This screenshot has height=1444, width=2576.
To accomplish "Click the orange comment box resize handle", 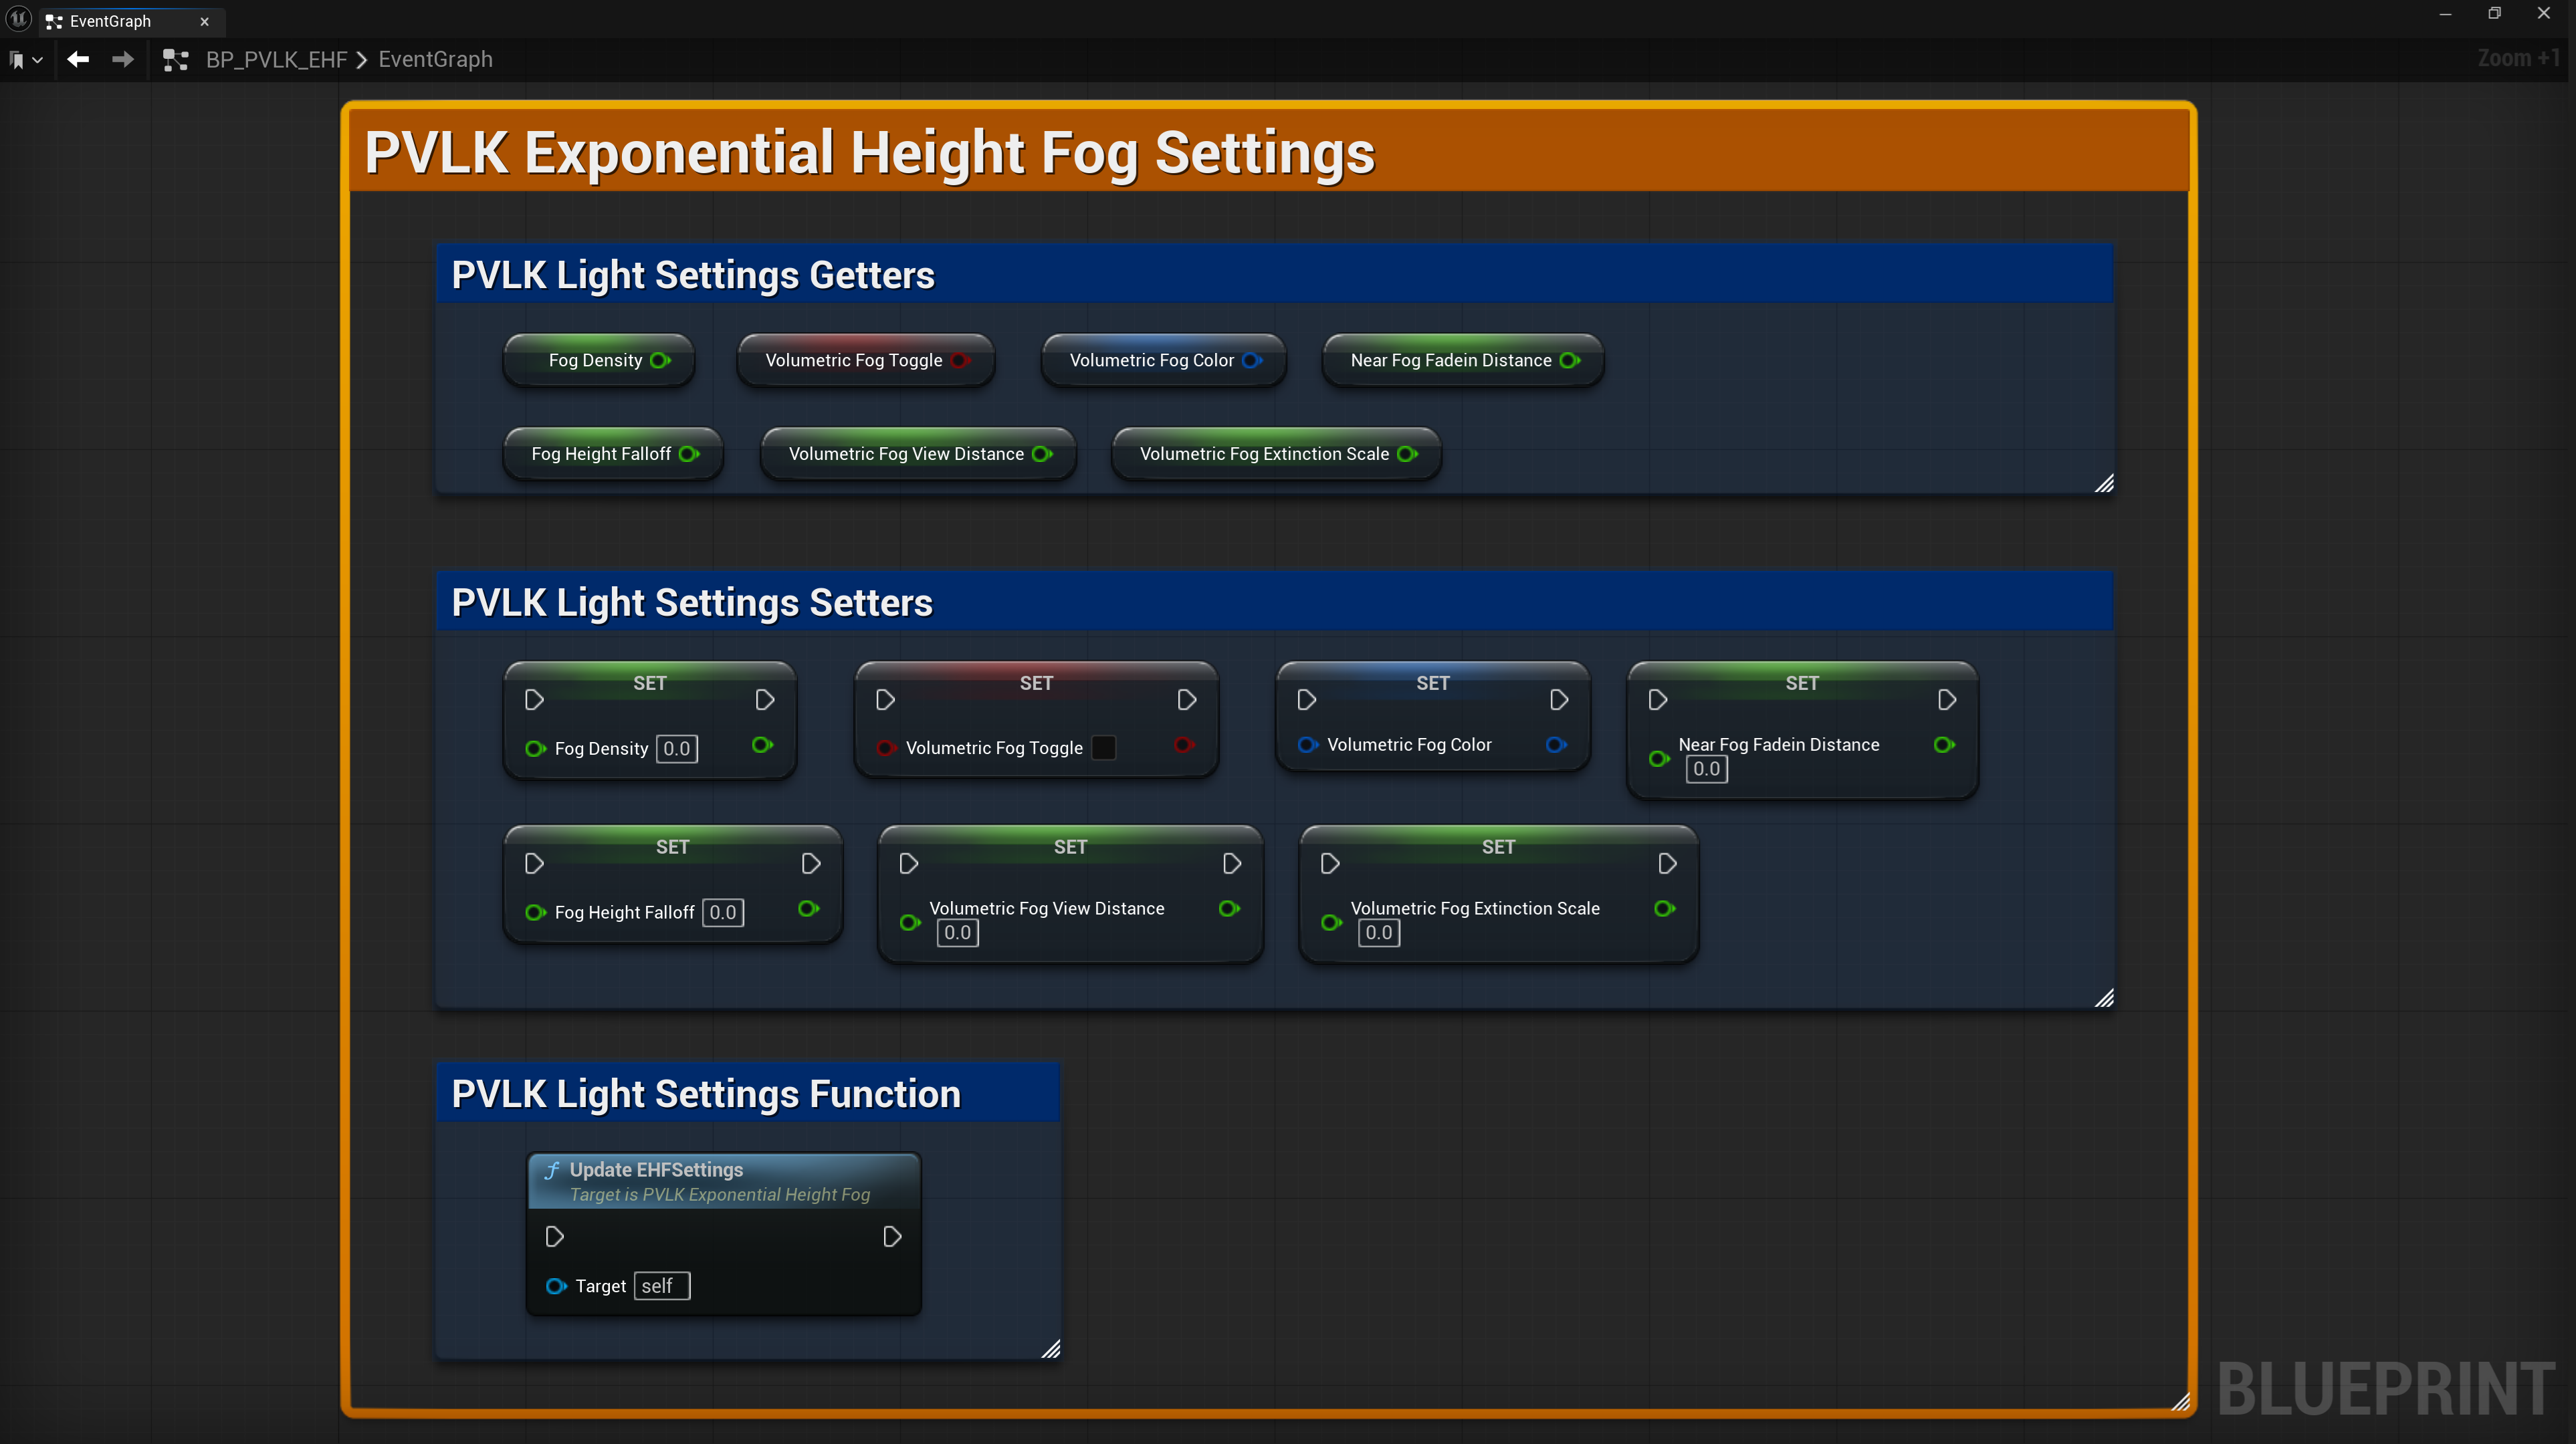I will pos(2181,1402).
